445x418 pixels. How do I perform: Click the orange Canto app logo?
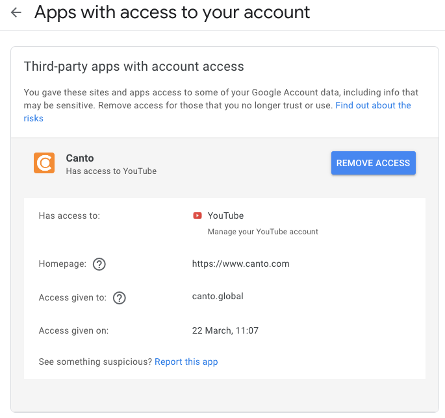pos(44,163)
